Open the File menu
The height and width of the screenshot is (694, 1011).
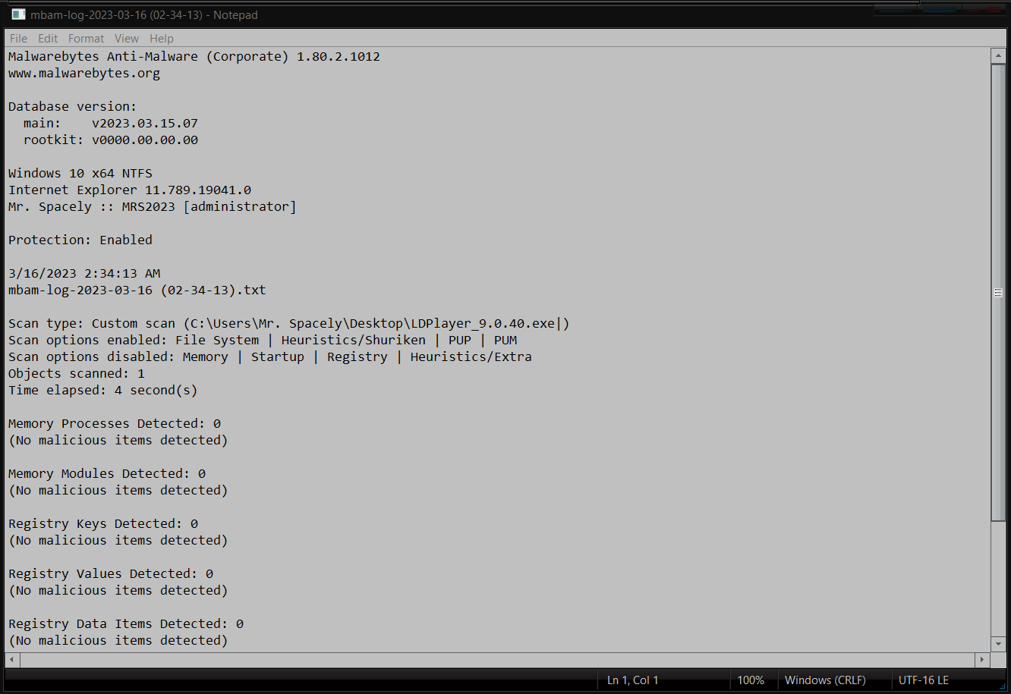pyautogui.click(x=18, y=39)
